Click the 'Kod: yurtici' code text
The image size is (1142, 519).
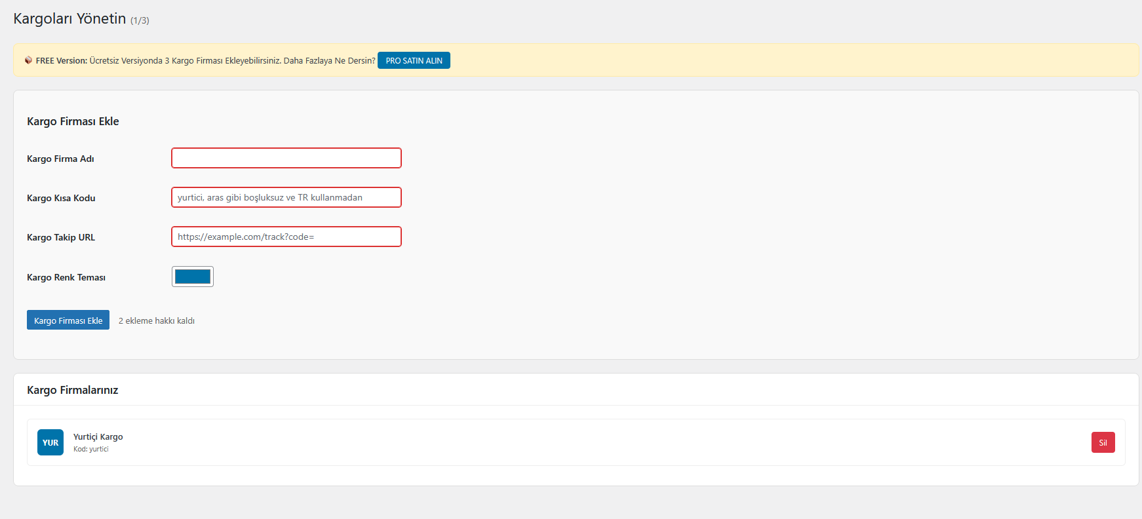tap(91, 450)
